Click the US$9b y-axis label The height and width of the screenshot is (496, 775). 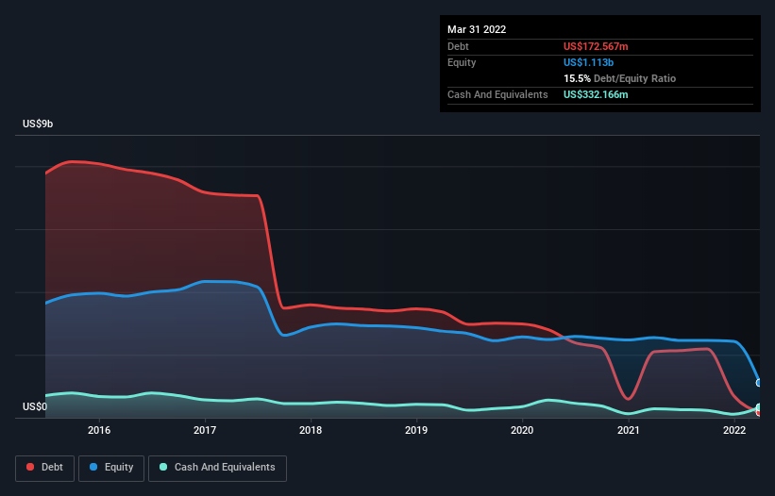(38, 124)
